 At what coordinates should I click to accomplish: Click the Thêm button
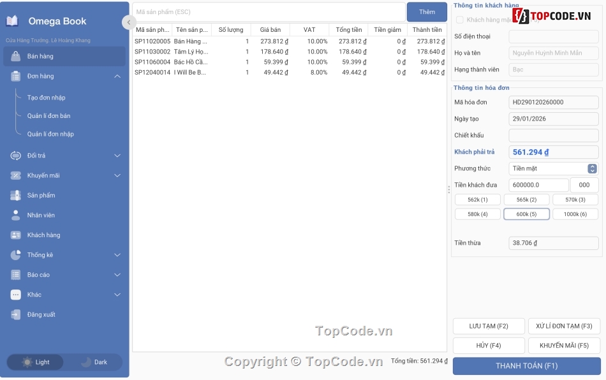pyautogui.click(x=427, y=12)
